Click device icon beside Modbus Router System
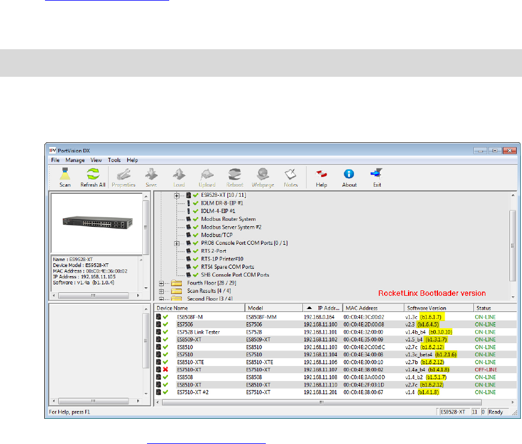Viewport: 522px width, 444px height. [x=188, y=219]
